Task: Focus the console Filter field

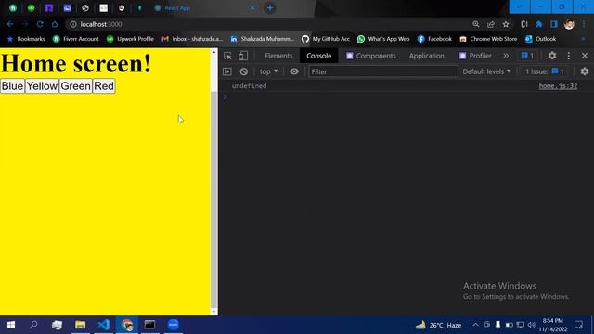Action: coord(383,71)
